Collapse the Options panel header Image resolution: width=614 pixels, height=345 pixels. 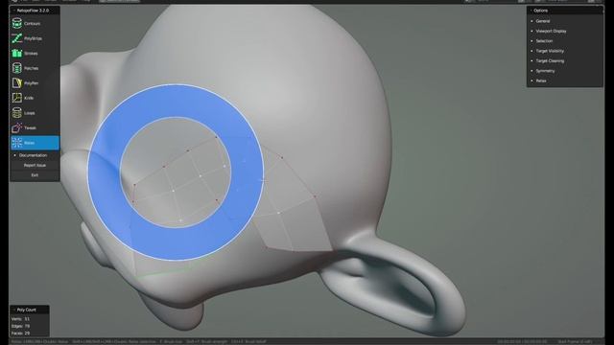coord(565,11)
